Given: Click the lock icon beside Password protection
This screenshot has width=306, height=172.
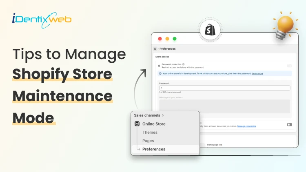Looking at the screenshot, I should [x=159, y=66].
